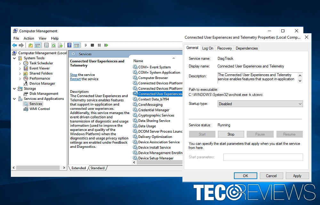Click the Export List toolbar icon

[x=60, y=45]
